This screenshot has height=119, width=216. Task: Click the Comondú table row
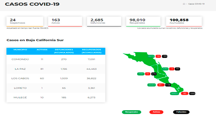tap(56, 59)
